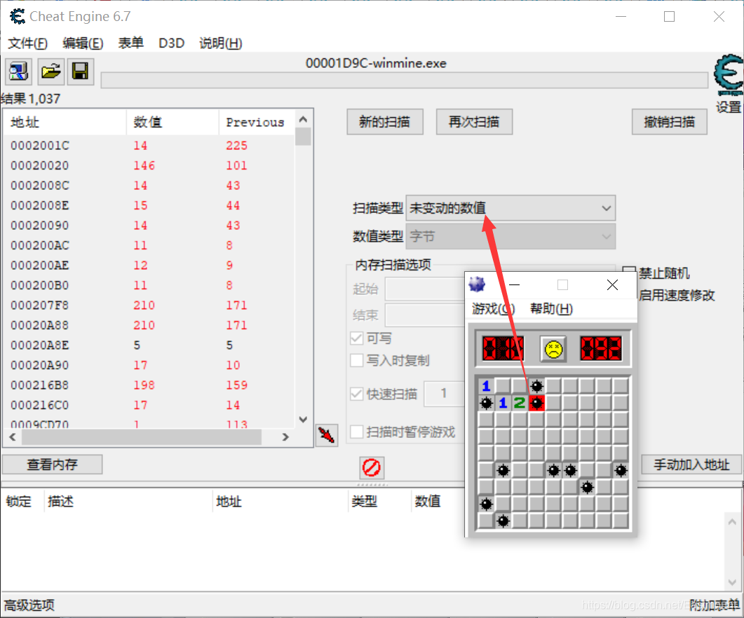Click the Minesweeper sad face reset button
Image resolution: width=744 pixels, height=618 pixels.
553,349
